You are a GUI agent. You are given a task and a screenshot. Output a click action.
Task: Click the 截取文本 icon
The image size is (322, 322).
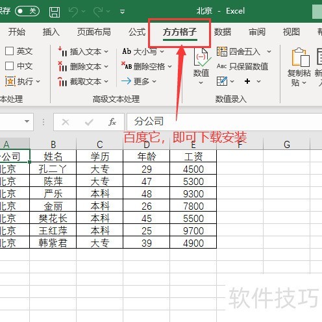(x=62, y=81)
